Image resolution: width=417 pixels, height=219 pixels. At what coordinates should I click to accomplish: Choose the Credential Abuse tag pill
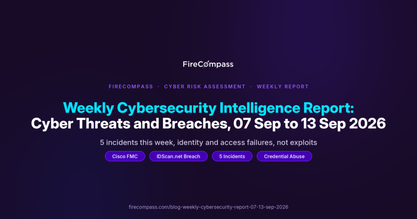284,156
